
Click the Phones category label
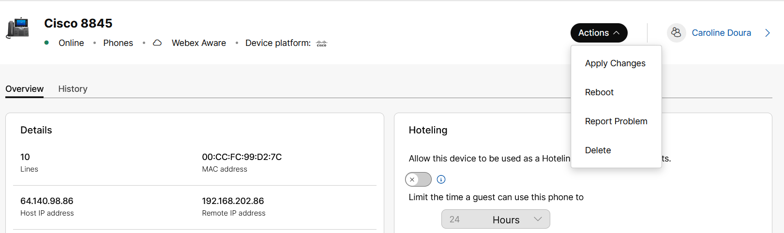tap(118, 43)
